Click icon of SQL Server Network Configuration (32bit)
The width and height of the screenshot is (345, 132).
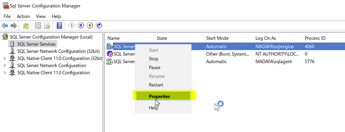coord(12,51)
